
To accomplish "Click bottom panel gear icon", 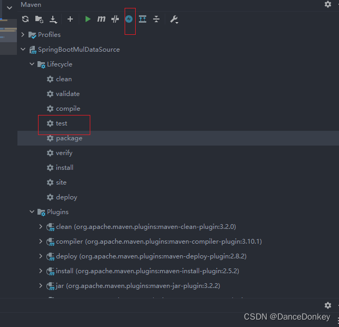I will 328,305.
